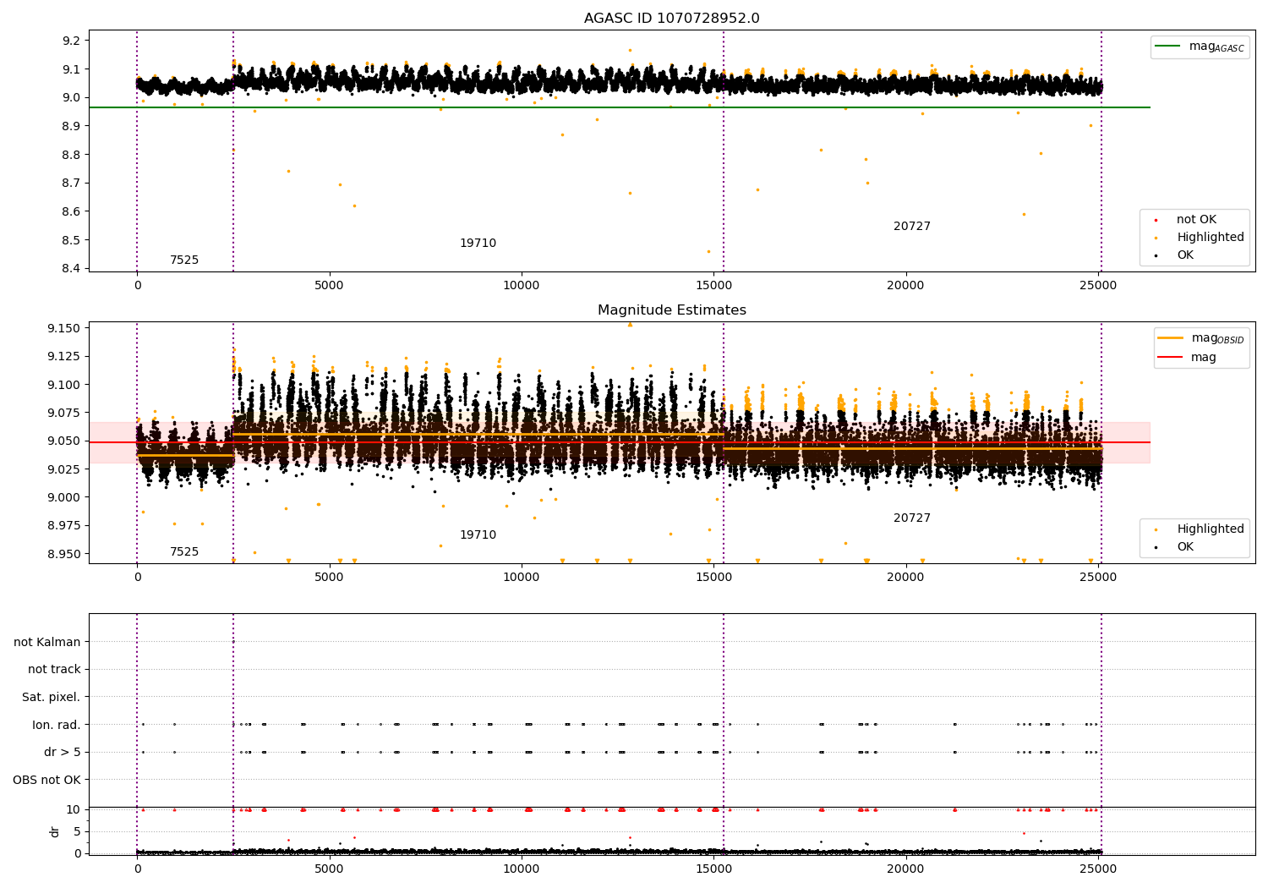Image resolution: width=1268 pixels, height=888 pixels.
Task: Click OBSID label 19710 in the Magnitude Estimates plot
Action: (478, 535)
